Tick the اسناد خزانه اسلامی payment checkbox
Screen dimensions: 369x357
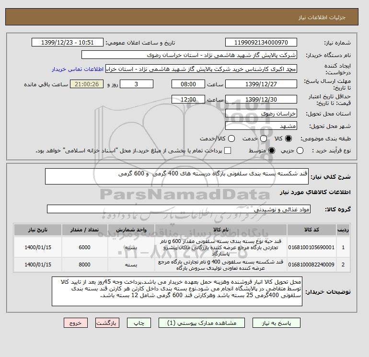click(x=228, y=150)
